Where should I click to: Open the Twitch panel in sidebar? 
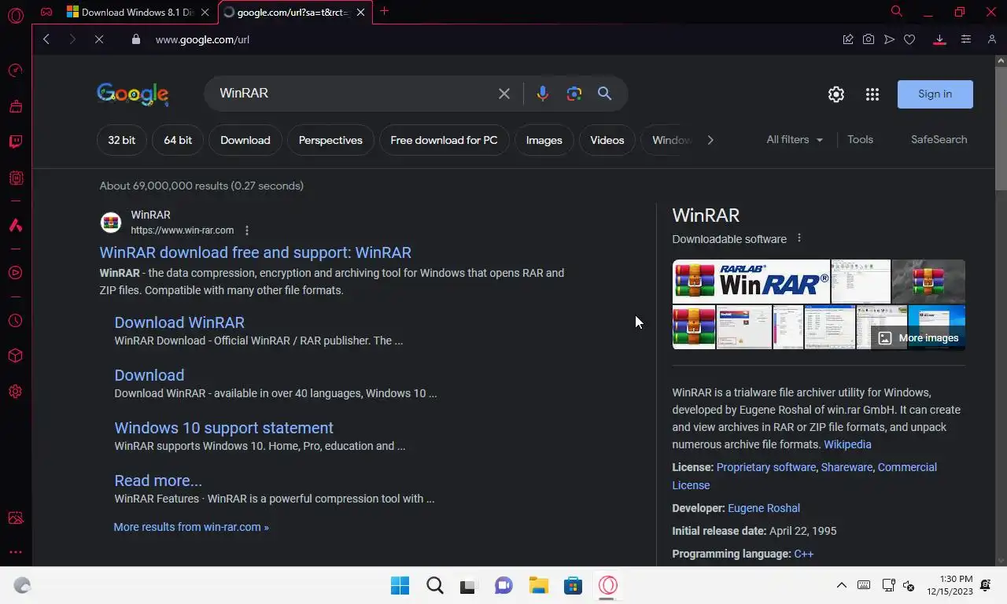click(x=15, y=142)
